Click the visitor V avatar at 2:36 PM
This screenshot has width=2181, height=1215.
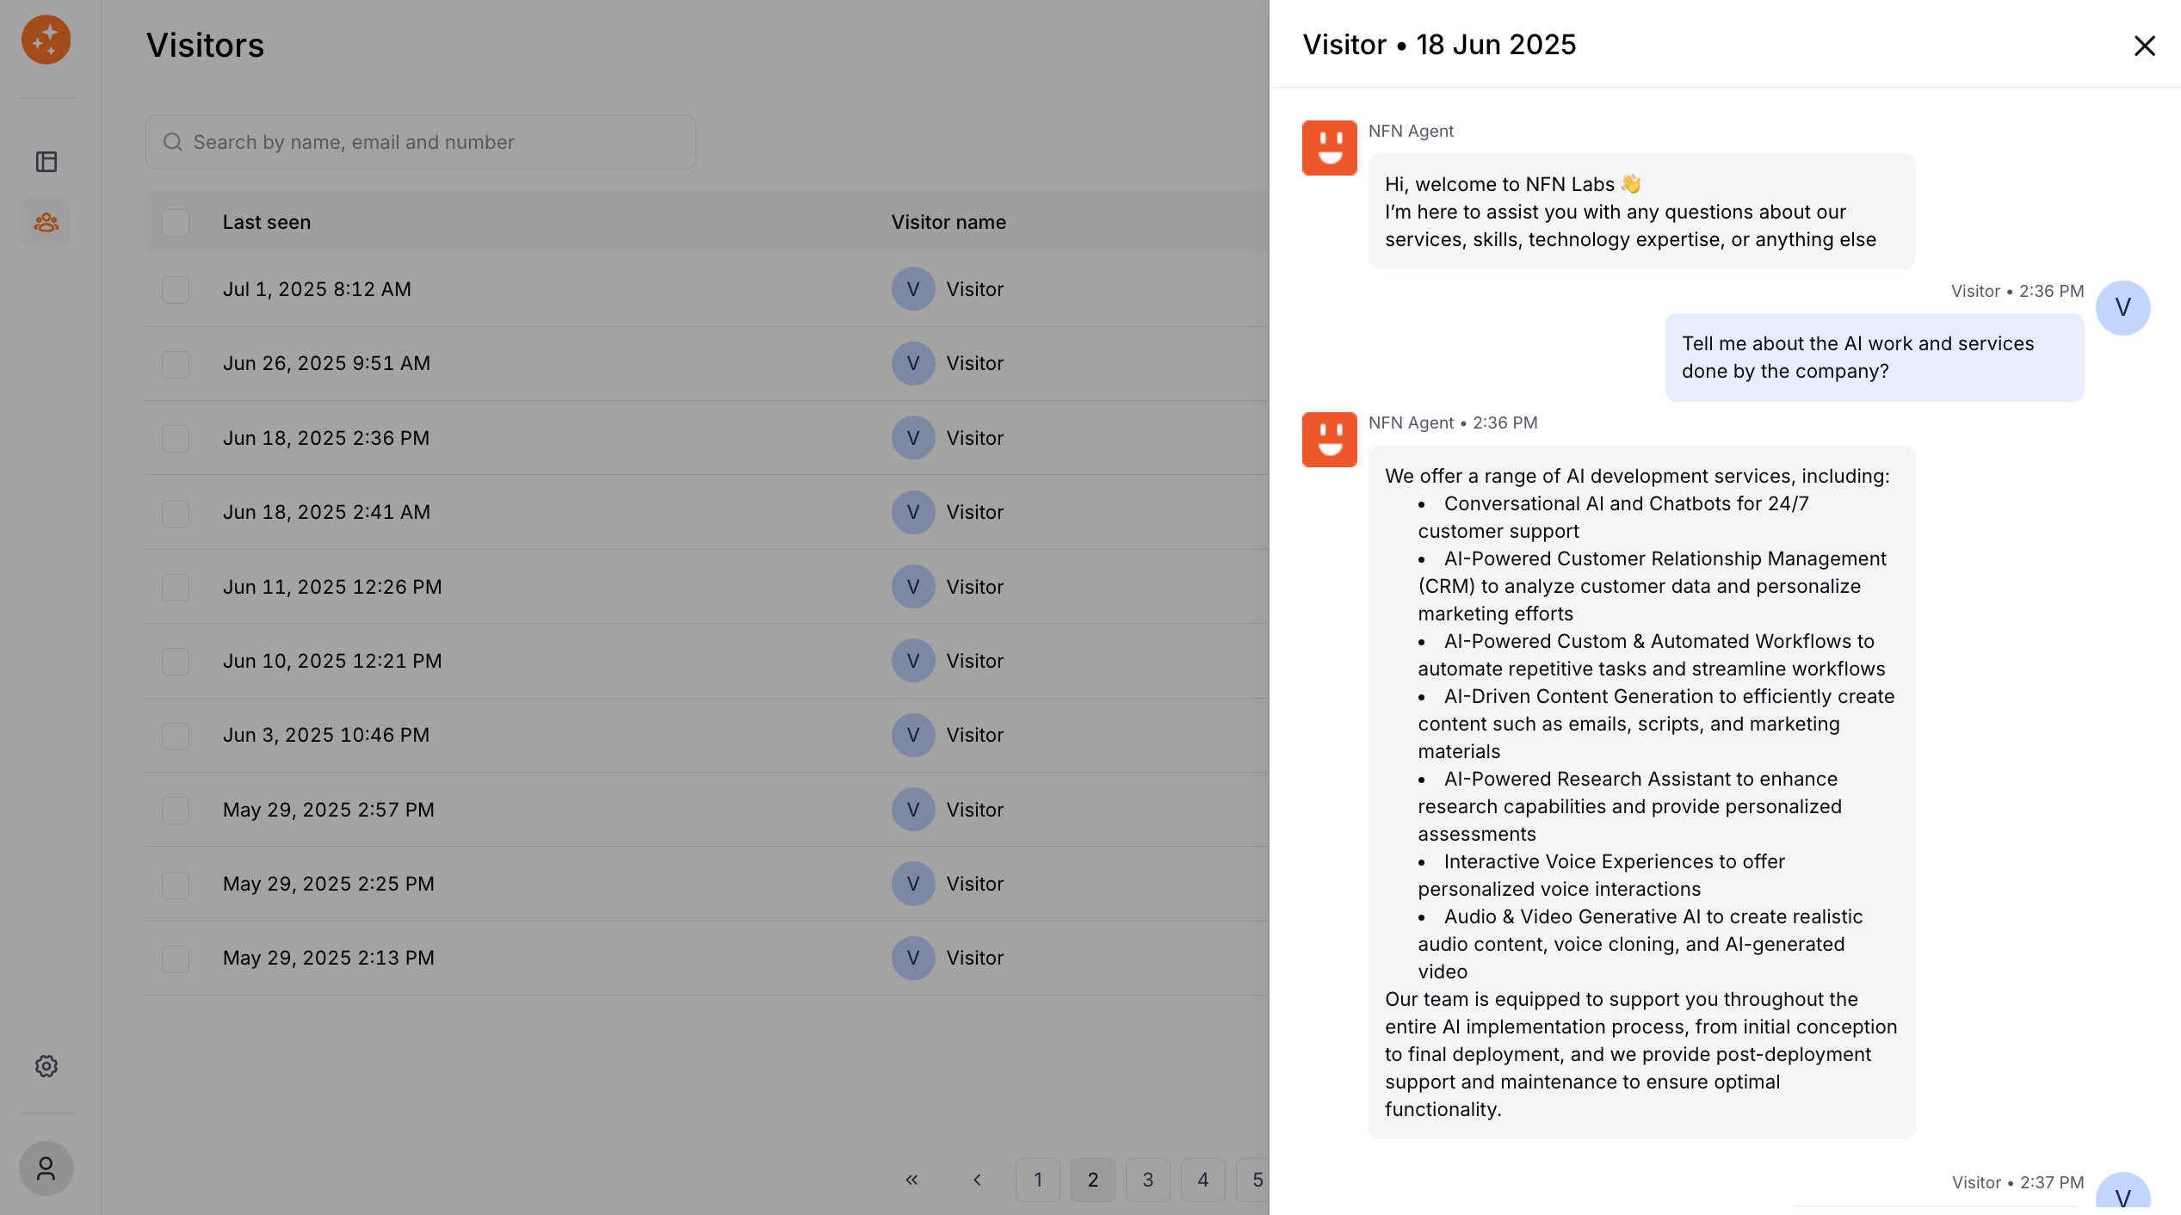pyautogui.click(x=2122, y=308)
